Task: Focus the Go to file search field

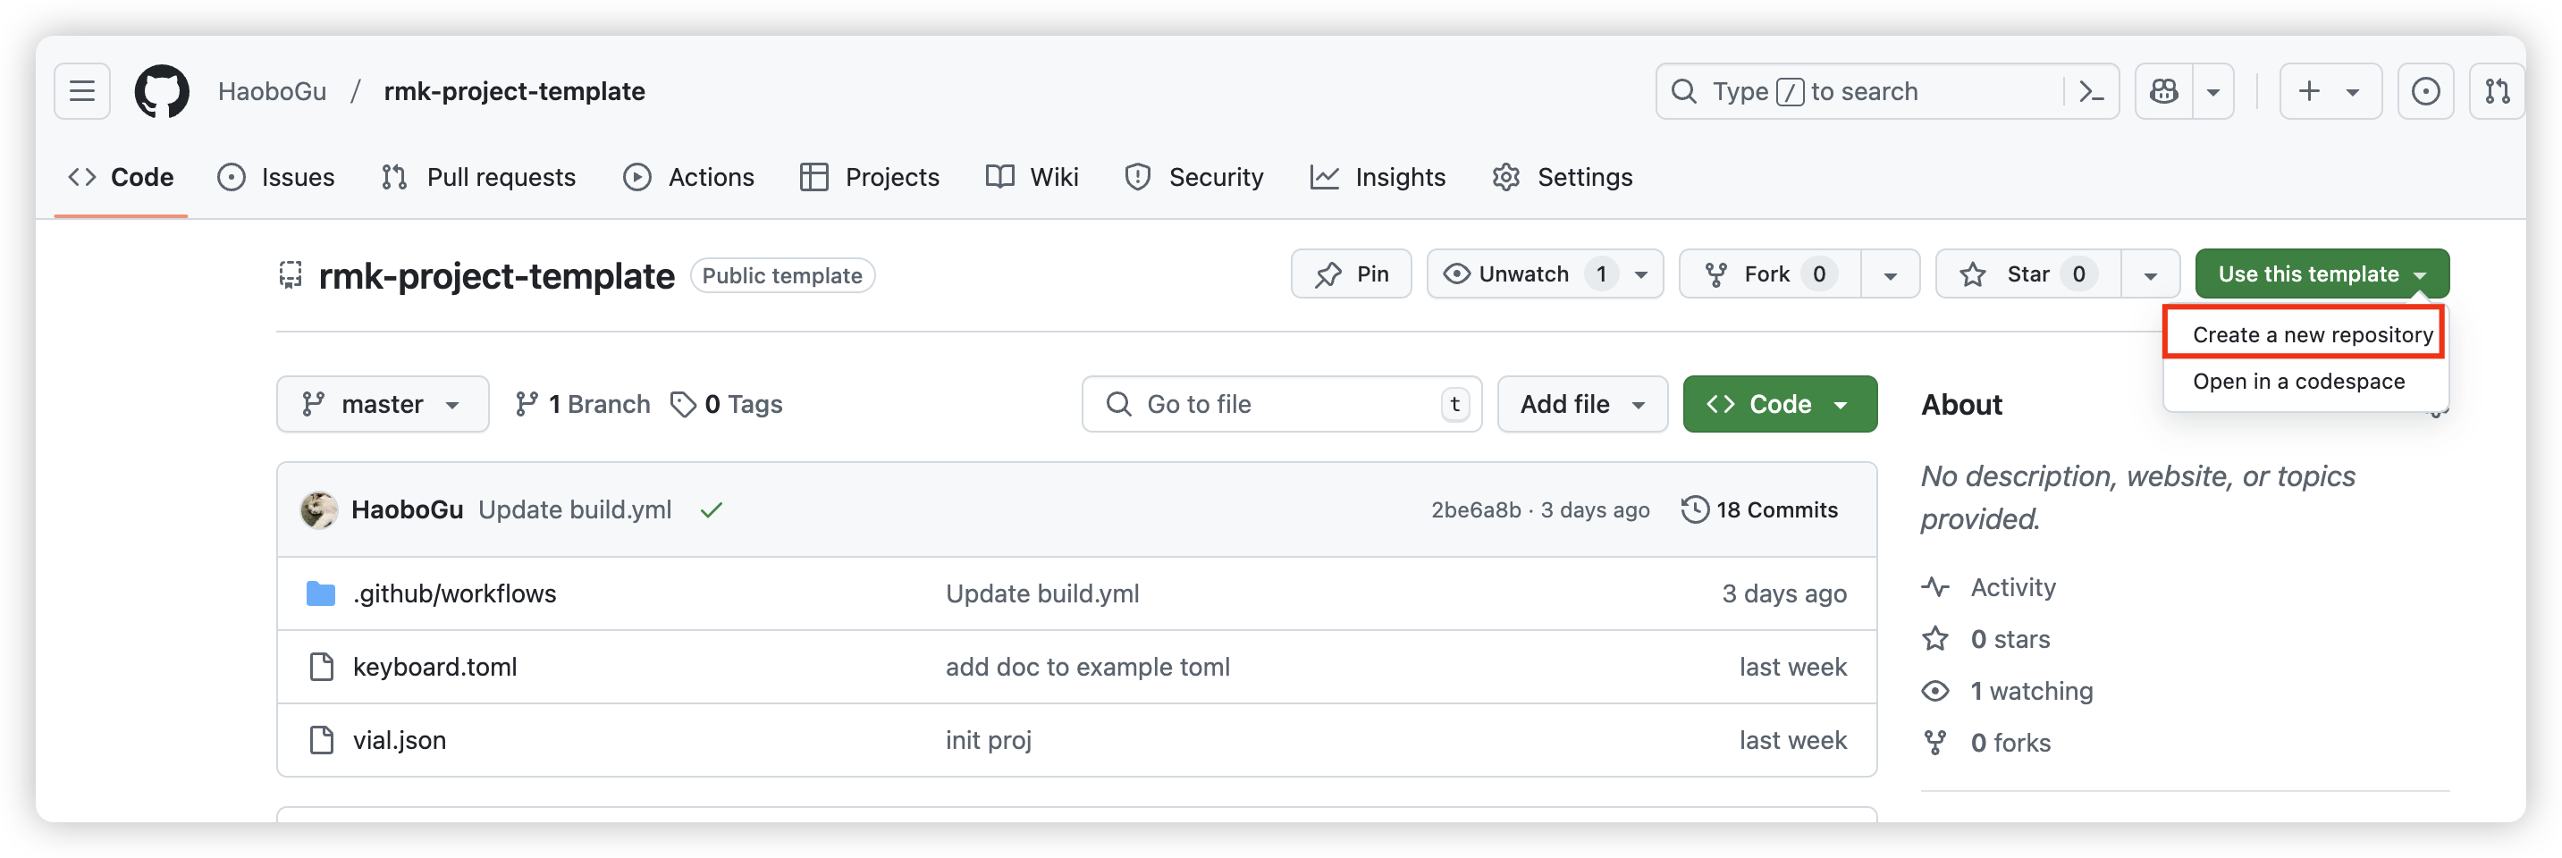Action: (1281, 405)
